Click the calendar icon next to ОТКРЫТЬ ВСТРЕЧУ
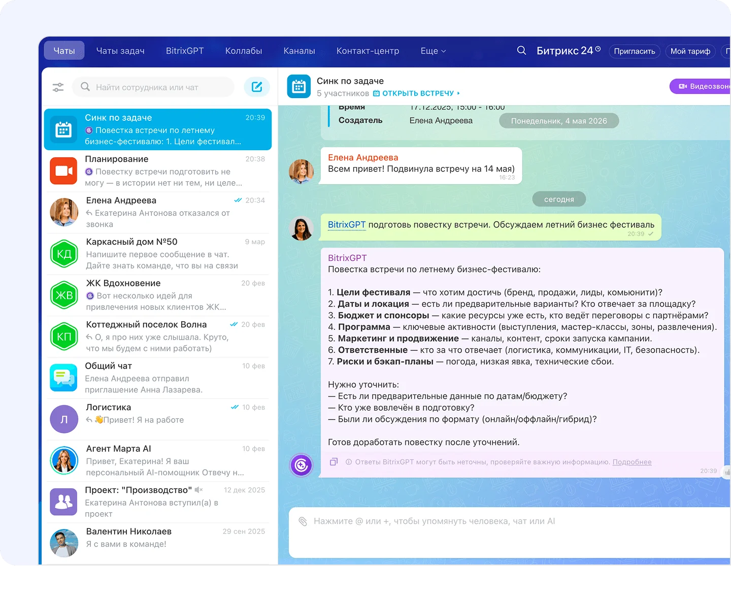Viewport: 731px width, 600px height. point(376,93)
